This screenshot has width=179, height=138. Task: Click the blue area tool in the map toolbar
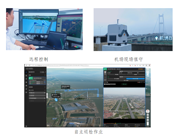tap(148, 75)
